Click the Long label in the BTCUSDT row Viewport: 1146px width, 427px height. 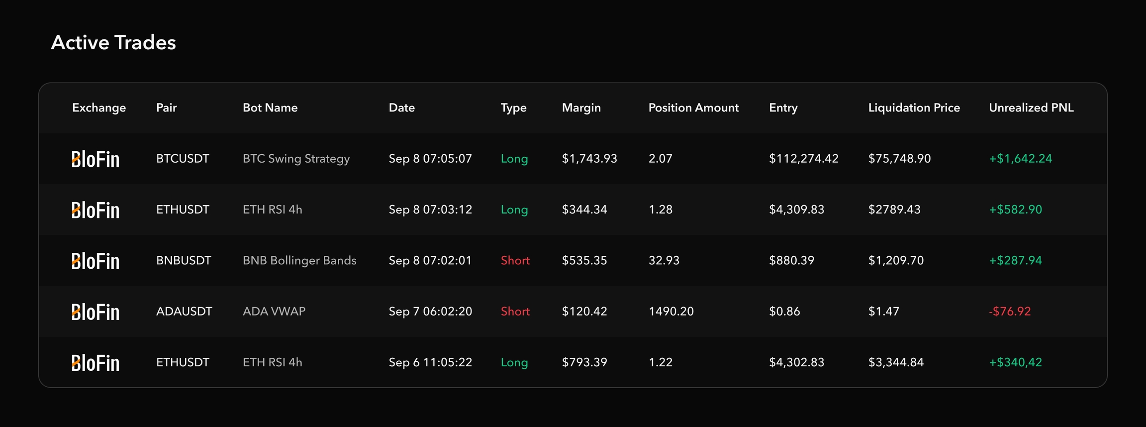tap(514, 159)
